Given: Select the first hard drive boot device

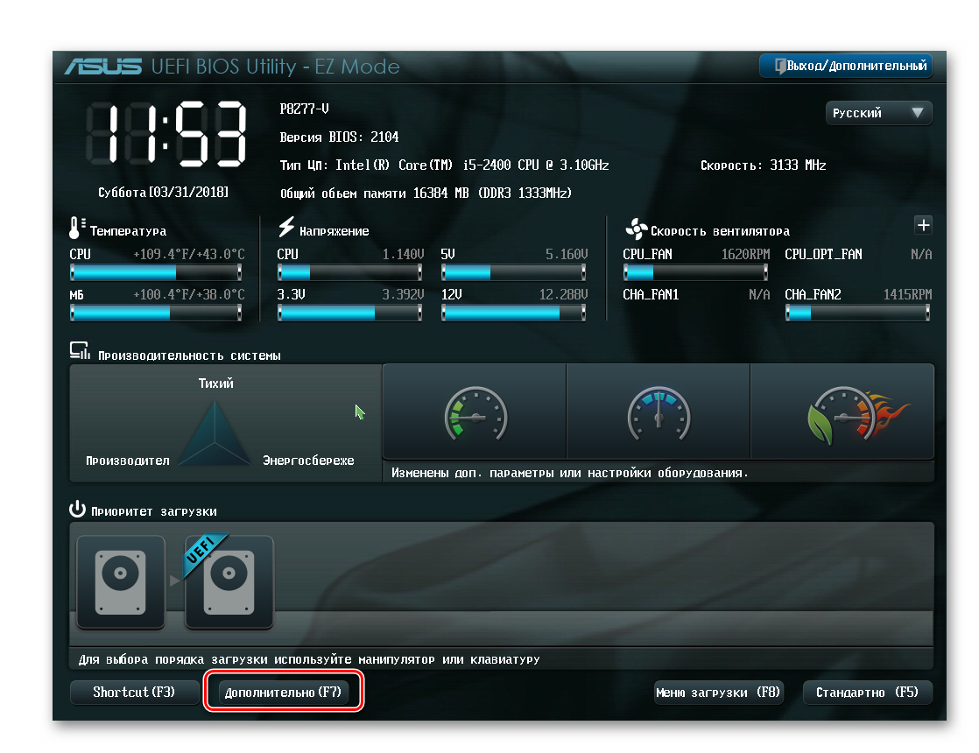Looking at the screenshot, I should click(x=120, y=581).
